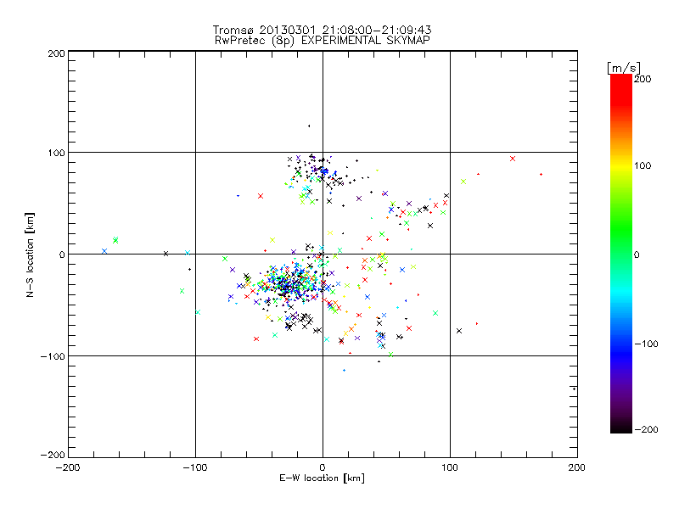Click the colorbar label '-200' at bottom

(646, 430)
